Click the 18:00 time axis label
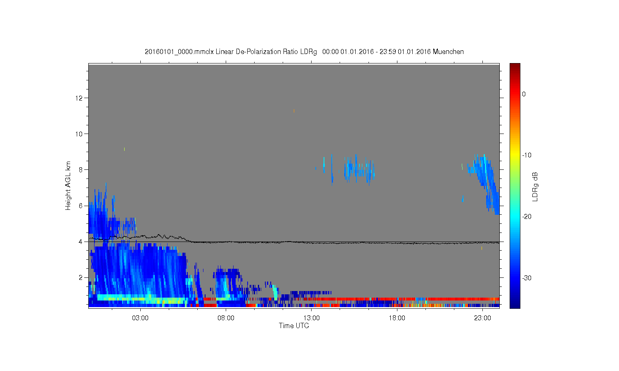Image resolution: width=619 pixels, height=371 pixels. click(x=397, y=318)
